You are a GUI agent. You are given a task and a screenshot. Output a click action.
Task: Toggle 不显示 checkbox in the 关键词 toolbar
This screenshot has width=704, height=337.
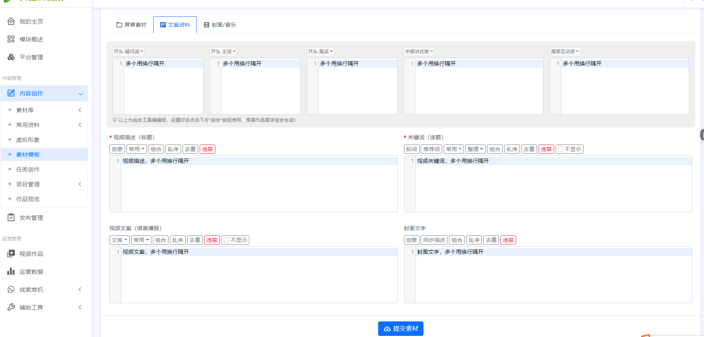[561, 149]
